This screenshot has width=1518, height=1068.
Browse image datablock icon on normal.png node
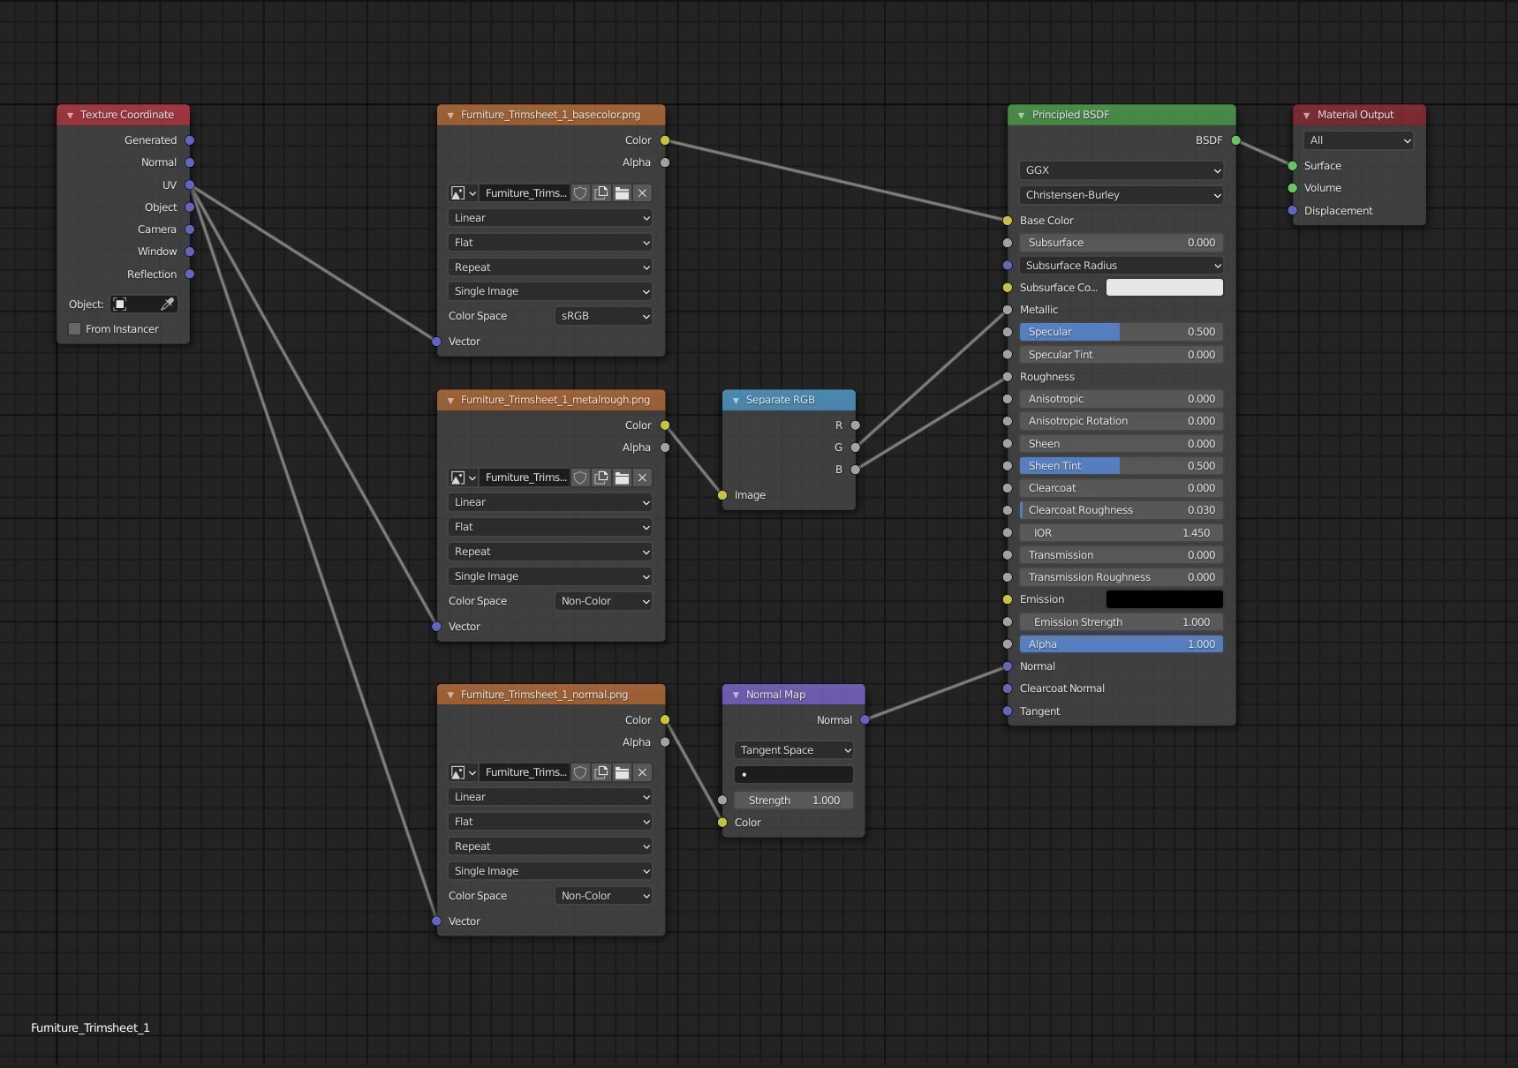coord(463,772)
